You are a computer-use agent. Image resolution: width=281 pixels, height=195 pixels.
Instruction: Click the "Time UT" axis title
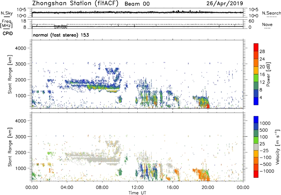137,193
